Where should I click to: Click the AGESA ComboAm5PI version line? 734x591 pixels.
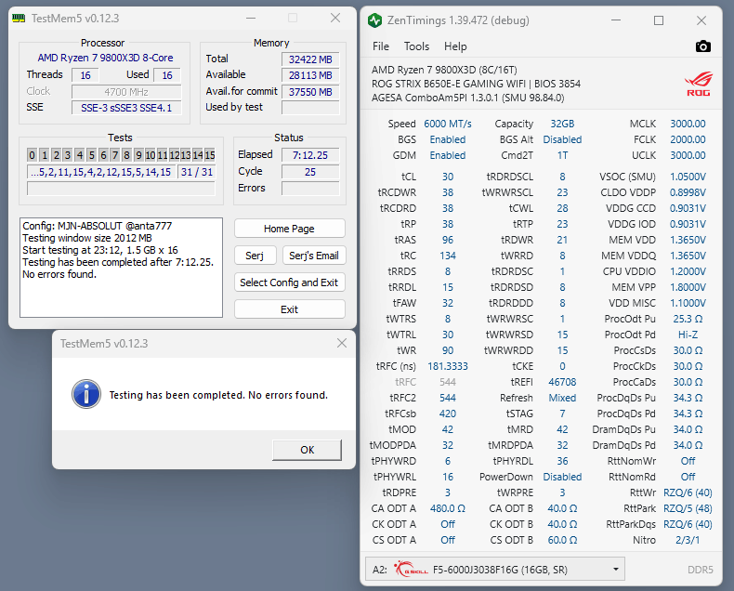pyautogui.click(x=467, y=98)
